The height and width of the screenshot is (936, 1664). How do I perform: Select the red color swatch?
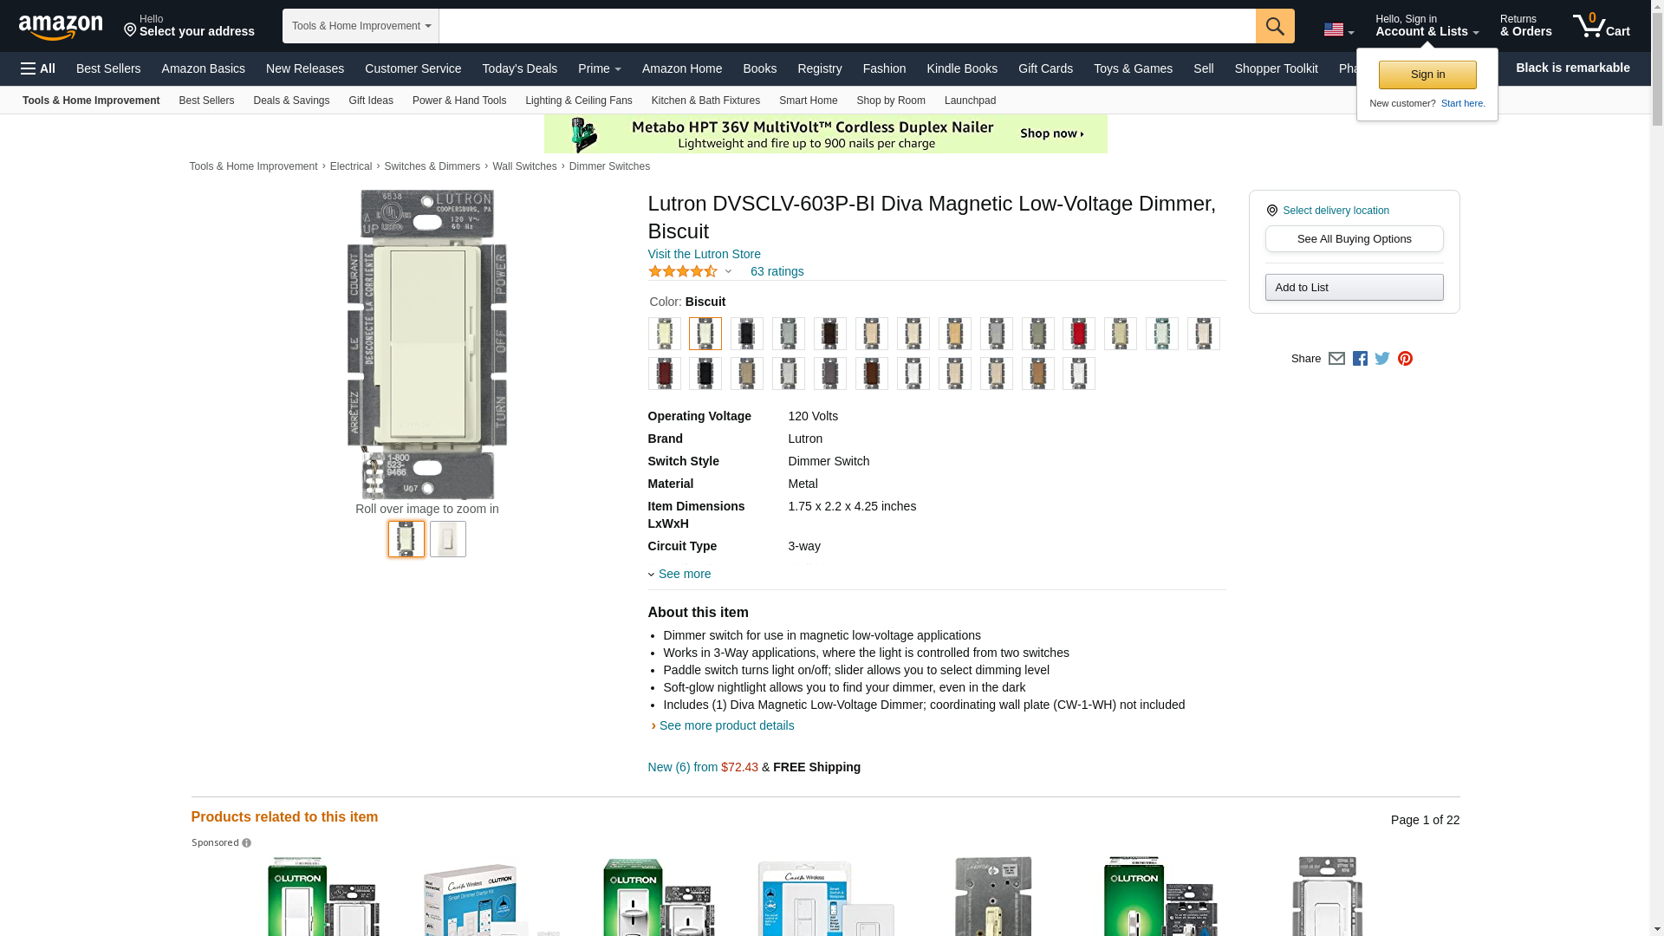coord(1078,334)
